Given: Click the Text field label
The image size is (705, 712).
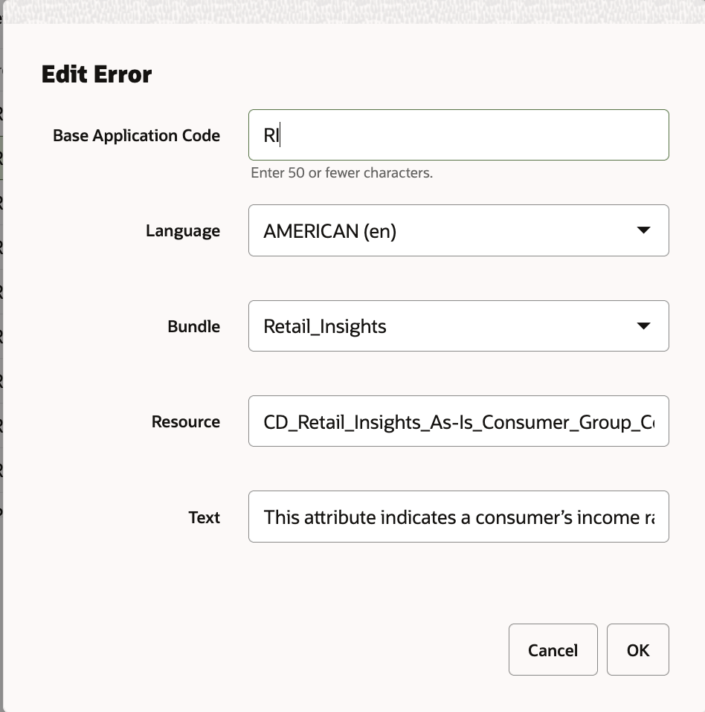Looking at the screenshot, I should [205, 517].
